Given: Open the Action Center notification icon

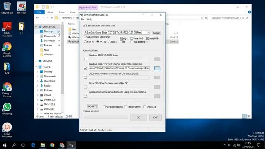Looking at the screenshot, I should point(258,145).
